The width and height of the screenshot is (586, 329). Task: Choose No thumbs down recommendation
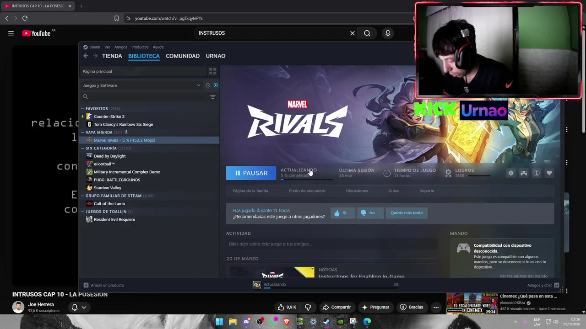point(369,213)
